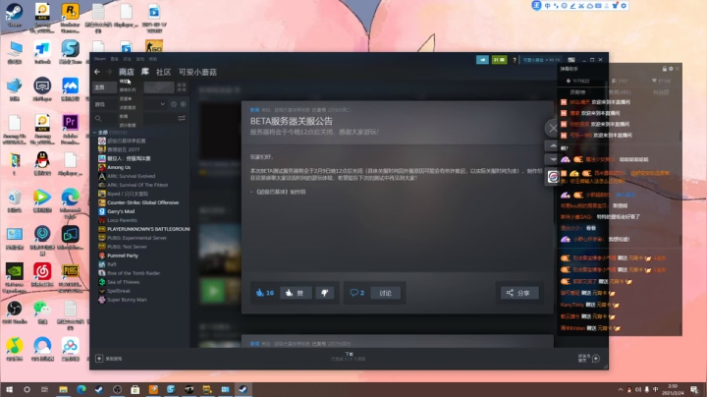Go back with the Steam back arrow
The height and width of the screenshot is (397, 707).
click(97, 72)
